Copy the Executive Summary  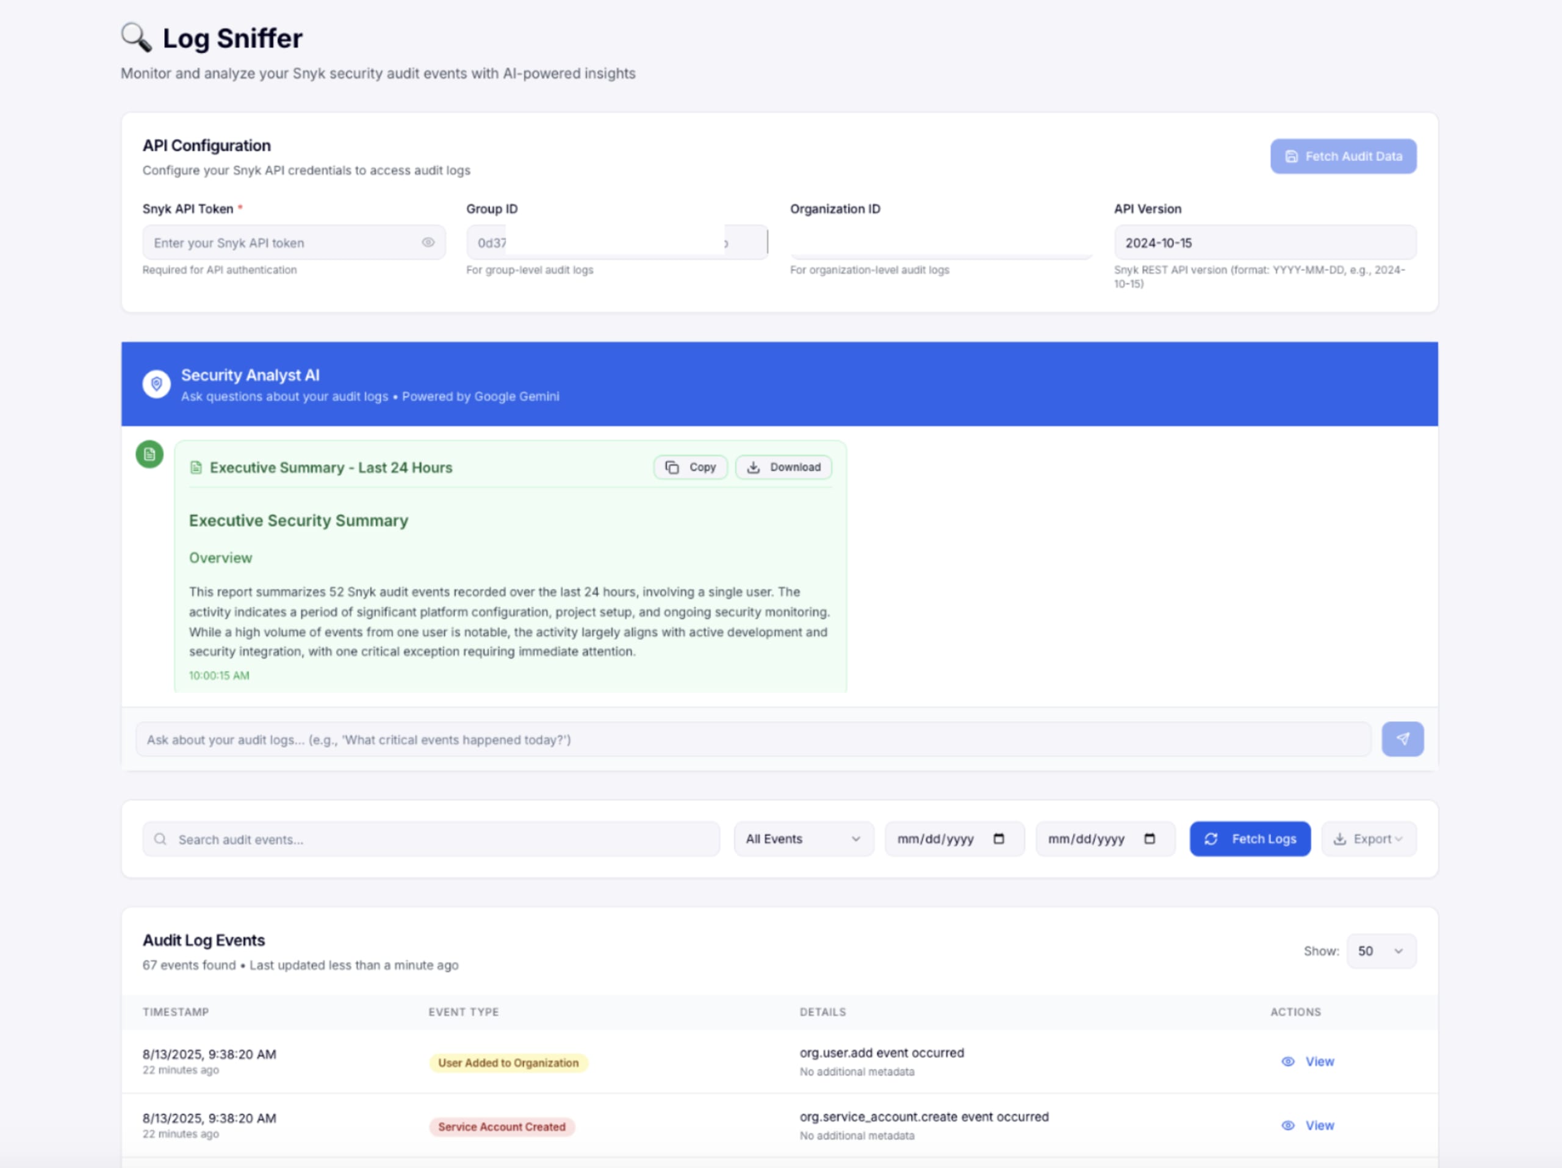[690, 467]
